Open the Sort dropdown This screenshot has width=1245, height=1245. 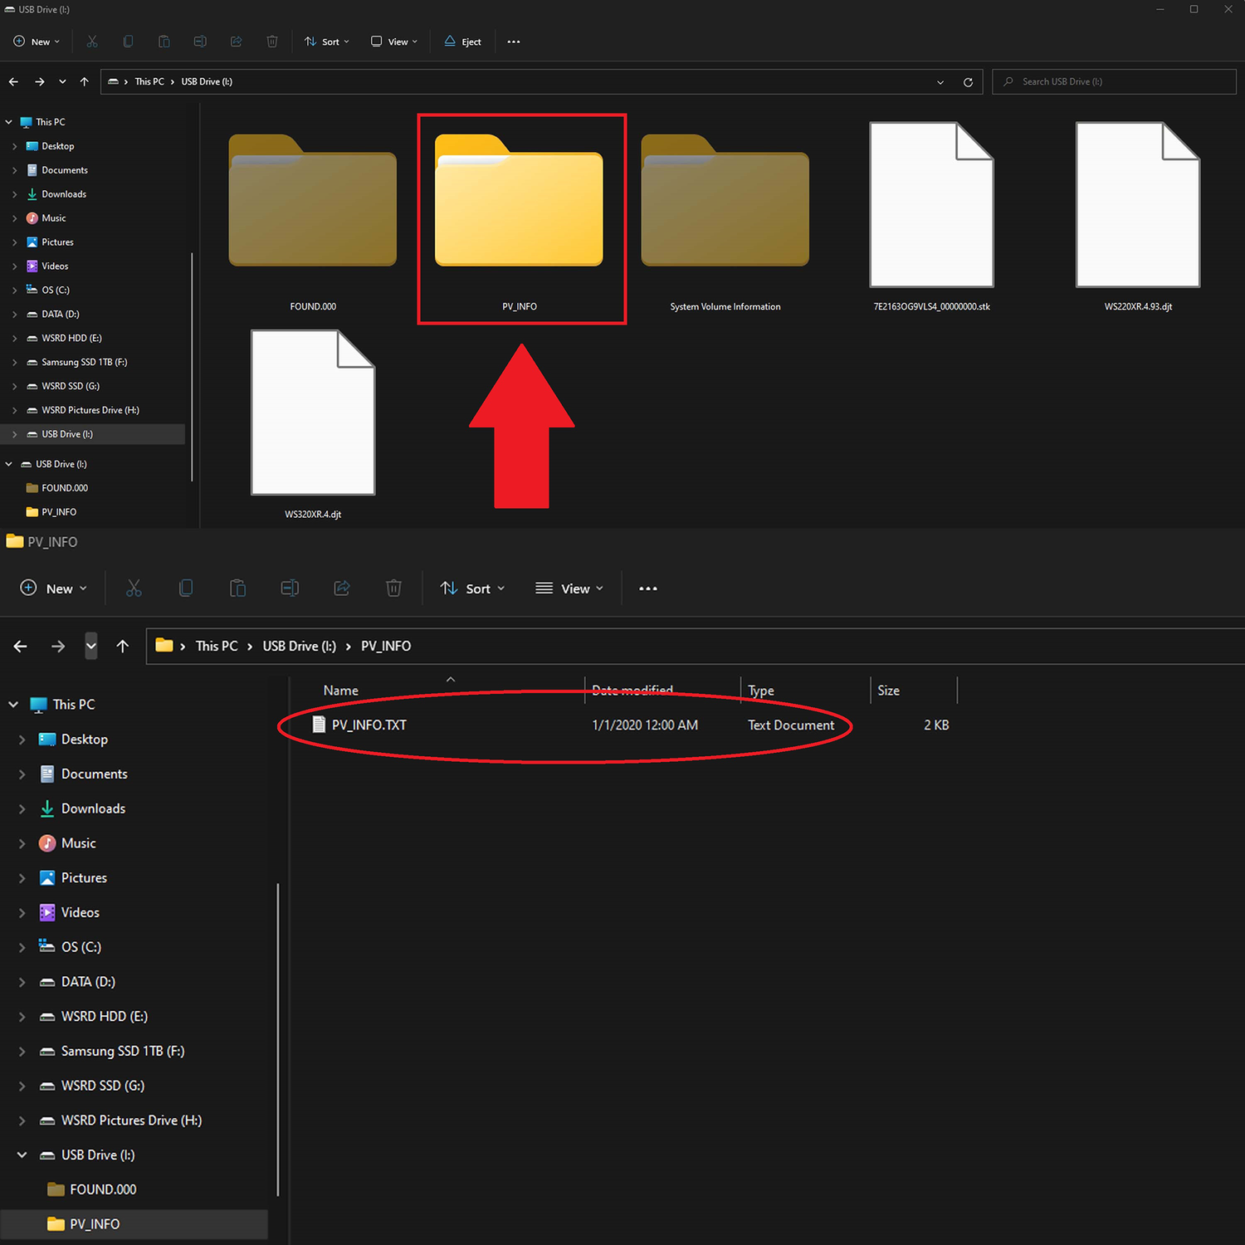[x=325, y=41]
